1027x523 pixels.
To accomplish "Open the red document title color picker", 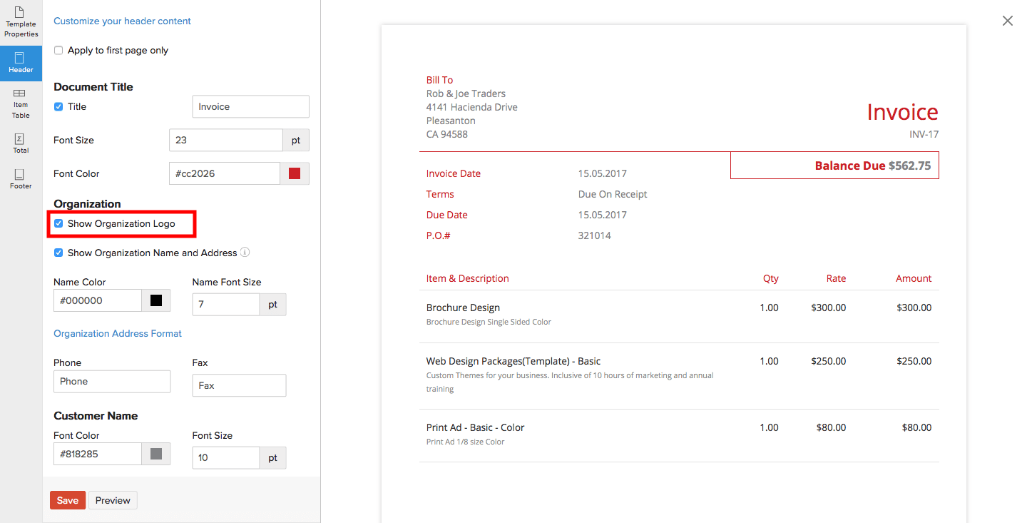I will tap(294, 173).
